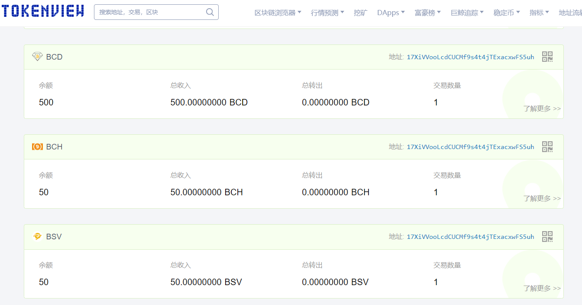The width and height of the screenshot is (582, 305).
Task: Click the BCD balance value 500
Action: tap(46, 102)
